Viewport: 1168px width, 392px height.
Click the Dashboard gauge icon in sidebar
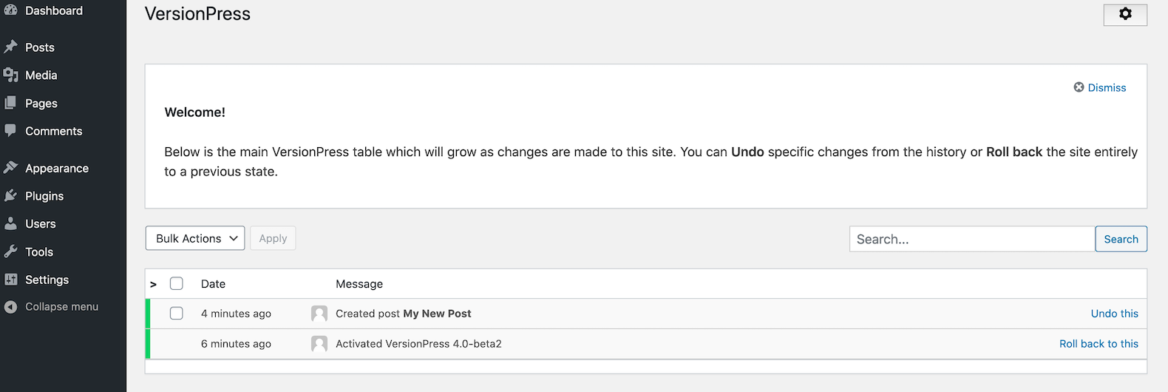tap(10, 10)
